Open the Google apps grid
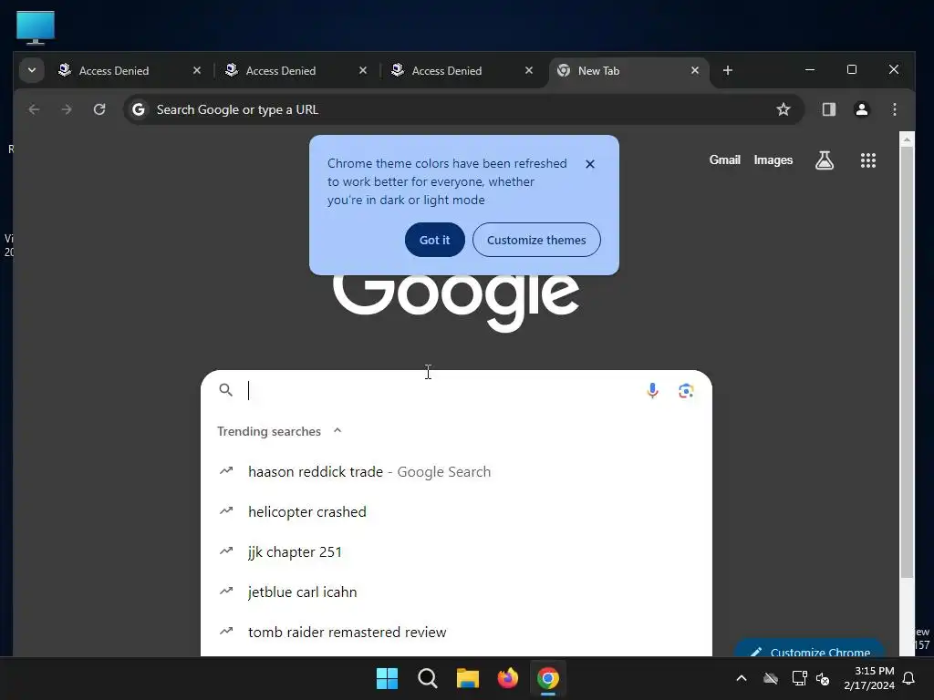The height and width of the screenshot is (700, 934). (x=868, y=160)
